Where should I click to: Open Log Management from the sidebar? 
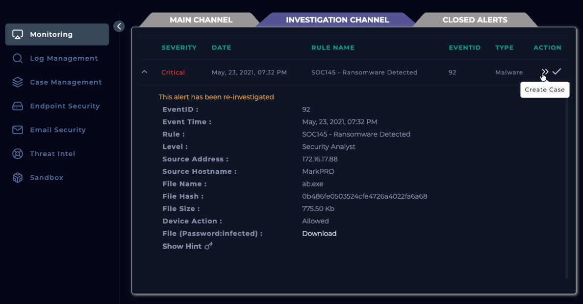click(x=64, y=59)
